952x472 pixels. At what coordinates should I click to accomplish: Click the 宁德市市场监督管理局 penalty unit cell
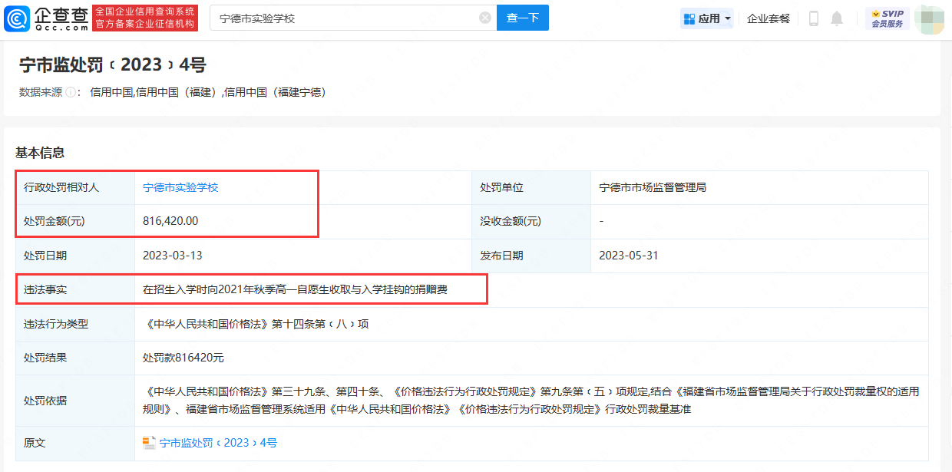[x=653, y=187]
